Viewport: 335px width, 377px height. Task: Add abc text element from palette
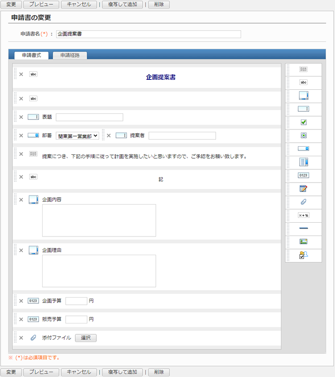pyautogui.click(x=303, y=83)
